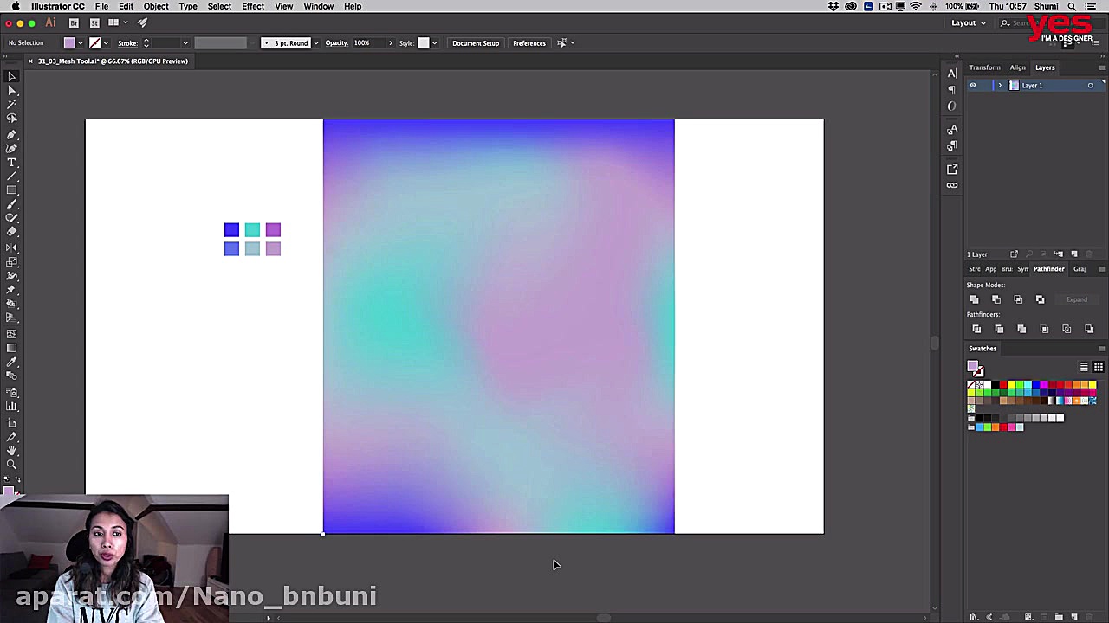Toggle visibility of Layer 1

click(972, 85)
